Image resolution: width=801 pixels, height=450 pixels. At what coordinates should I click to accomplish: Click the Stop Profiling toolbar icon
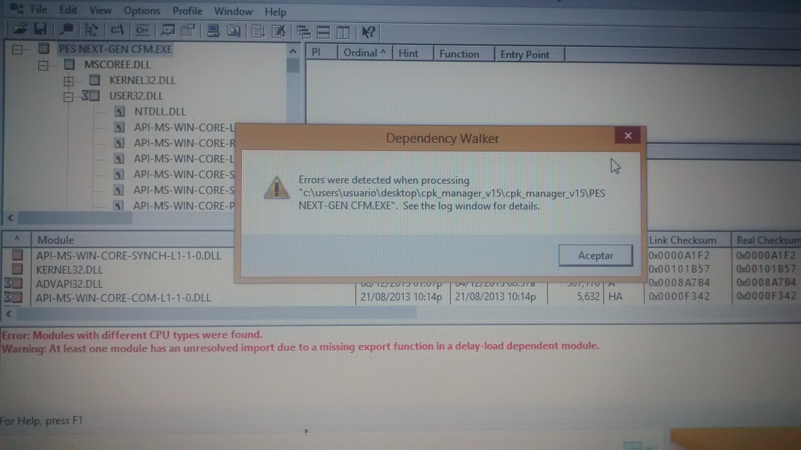pos(279,32)
